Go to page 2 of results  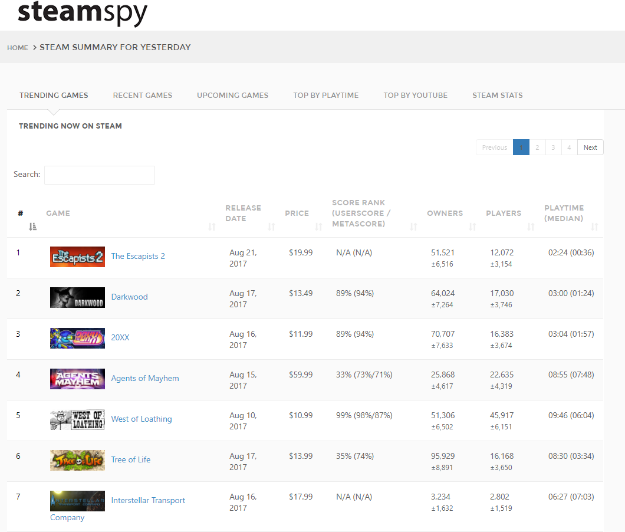pyautogui.click(x=537, y=147)
